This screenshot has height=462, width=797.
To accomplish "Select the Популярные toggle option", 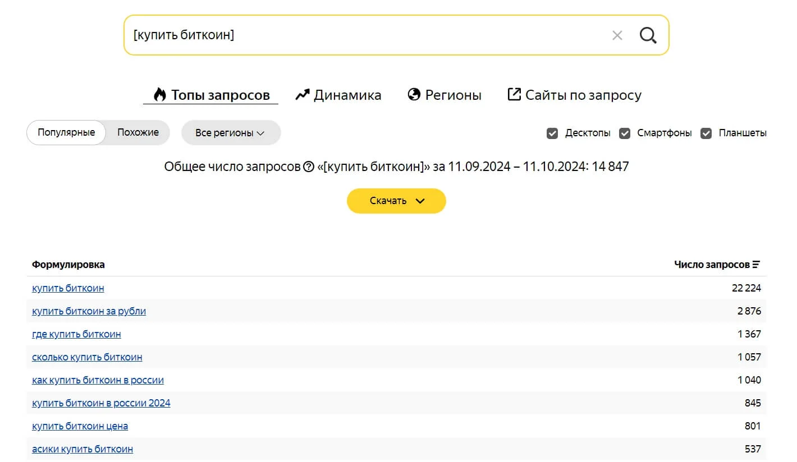I will coord(66,133).
